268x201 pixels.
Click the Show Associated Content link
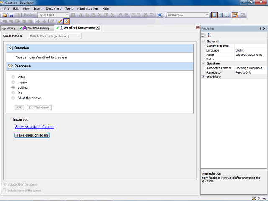pyautogui.click(x=35, y=127)
